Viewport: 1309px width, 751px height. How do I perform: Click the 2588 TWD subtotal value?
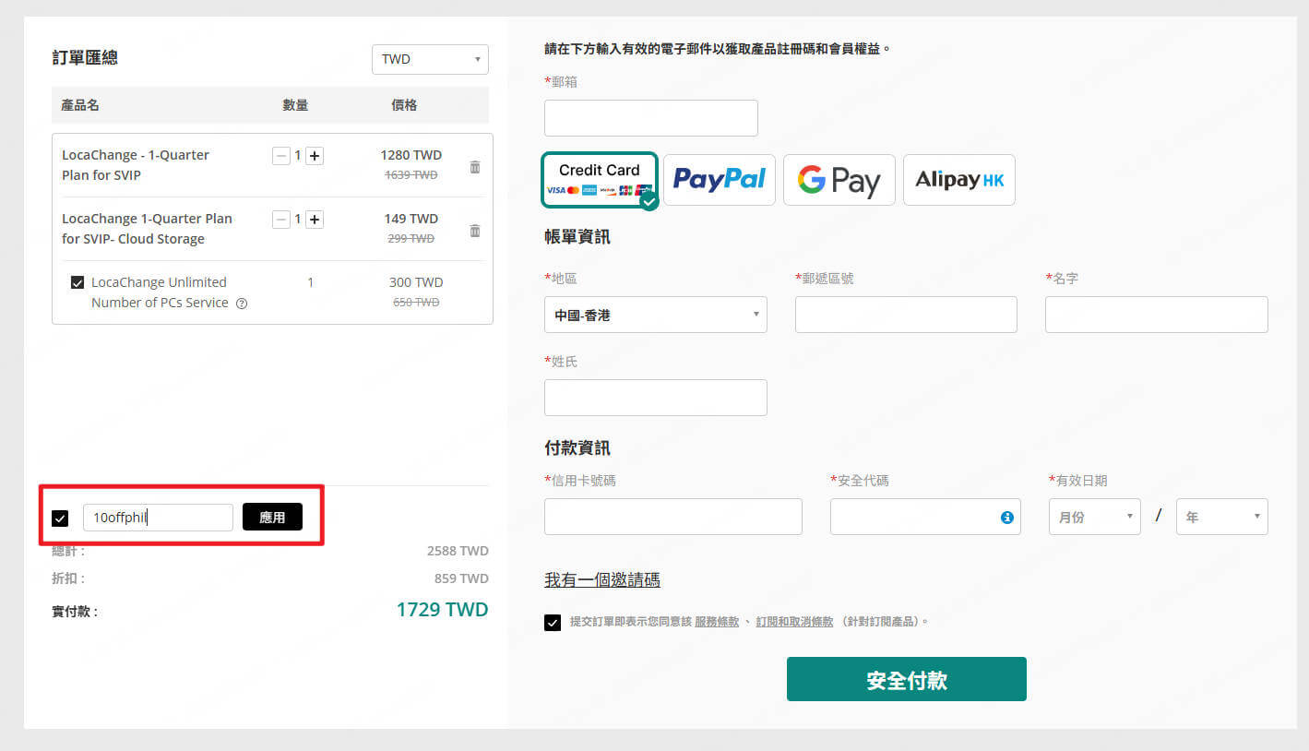(x=458, y=551)
